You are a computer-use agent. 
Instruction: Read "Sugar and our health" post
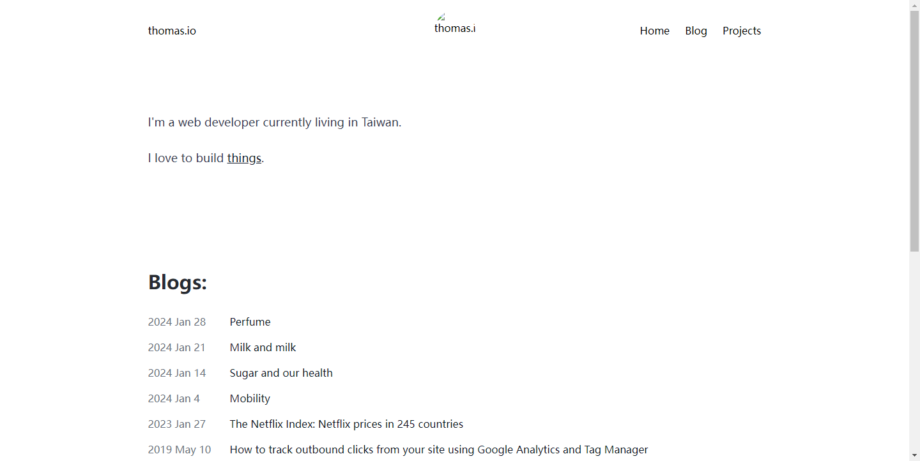click(x=281, y=373)
